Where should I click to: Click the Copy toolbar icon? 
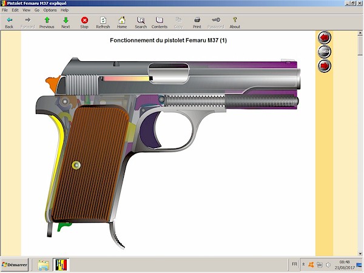tap(178, 23)
